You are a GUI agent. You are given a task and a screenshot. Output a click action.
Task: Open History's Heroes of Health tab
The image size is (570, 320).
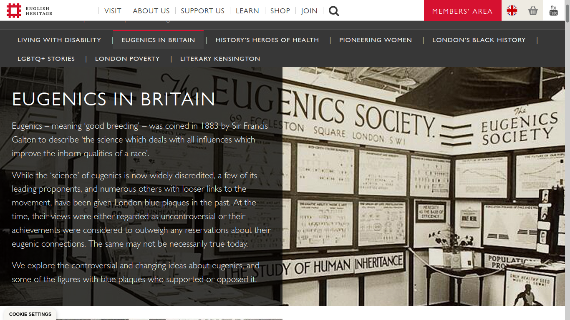point(267,40)
